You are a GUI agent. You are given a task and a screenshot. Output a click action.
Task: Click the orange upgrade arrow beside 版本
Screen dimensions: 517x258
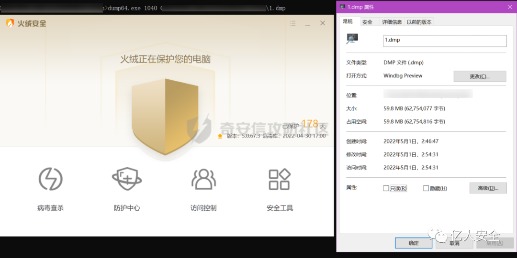point(220,136)
